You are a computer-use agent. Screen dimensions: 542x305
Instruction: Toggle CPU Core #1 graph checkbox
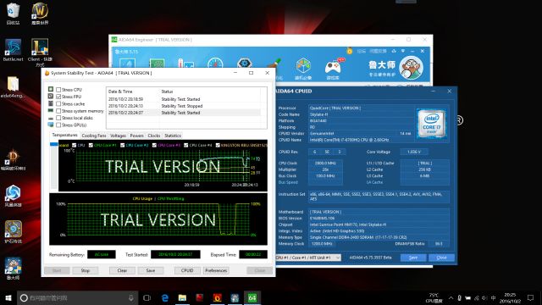click(x=91, y=145)
